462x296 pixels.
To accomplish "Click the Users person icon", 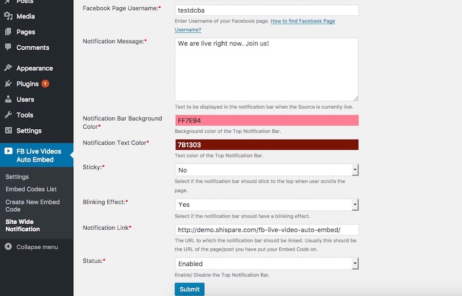I will pos(8,100).
